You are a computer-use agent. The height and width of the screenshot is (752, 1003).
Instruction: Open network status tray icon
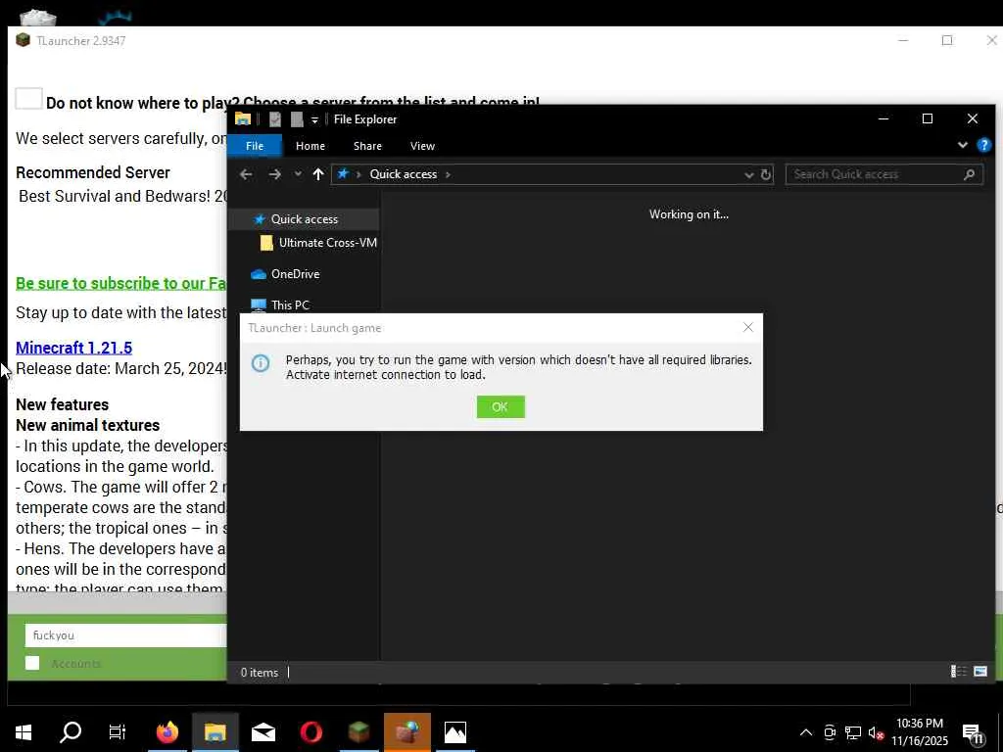tap(853, 732)
